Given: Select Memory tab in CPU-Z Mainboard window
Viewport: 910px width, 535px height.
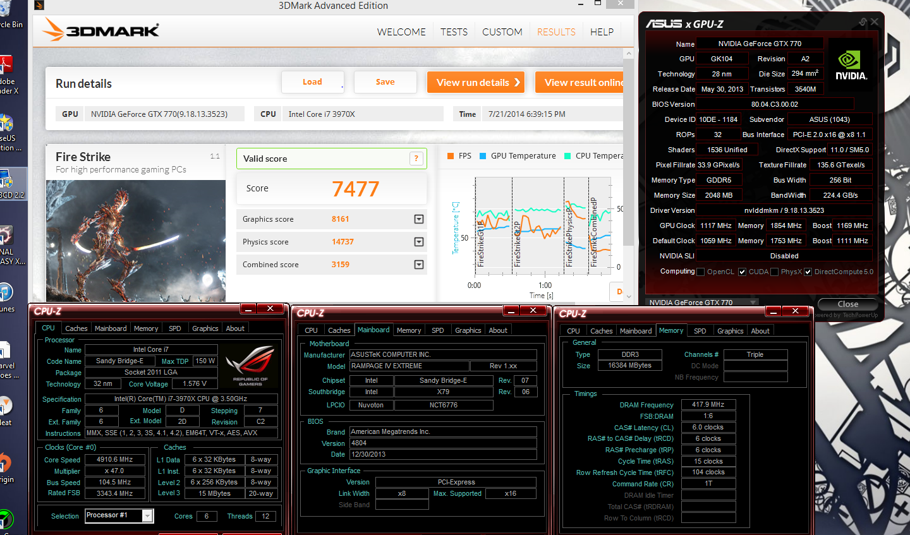Looking at the screenshot, I should tap(409, 330).
